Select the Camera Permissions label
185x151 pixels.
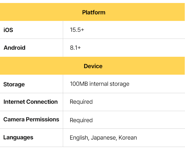[31, 119]
